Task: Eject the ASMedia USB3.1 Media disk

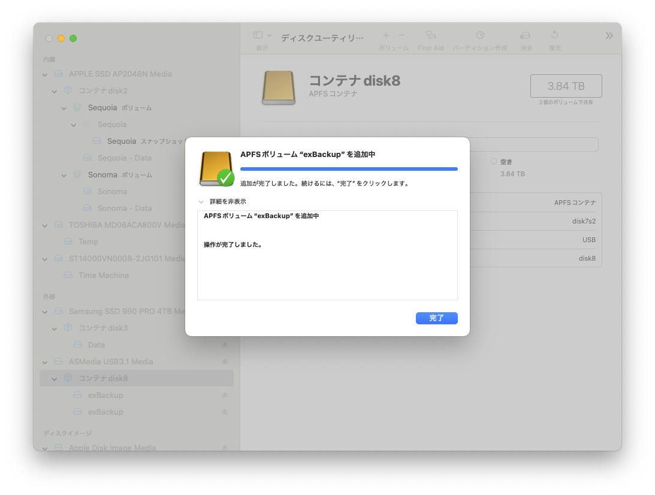Action: point(225,362)
